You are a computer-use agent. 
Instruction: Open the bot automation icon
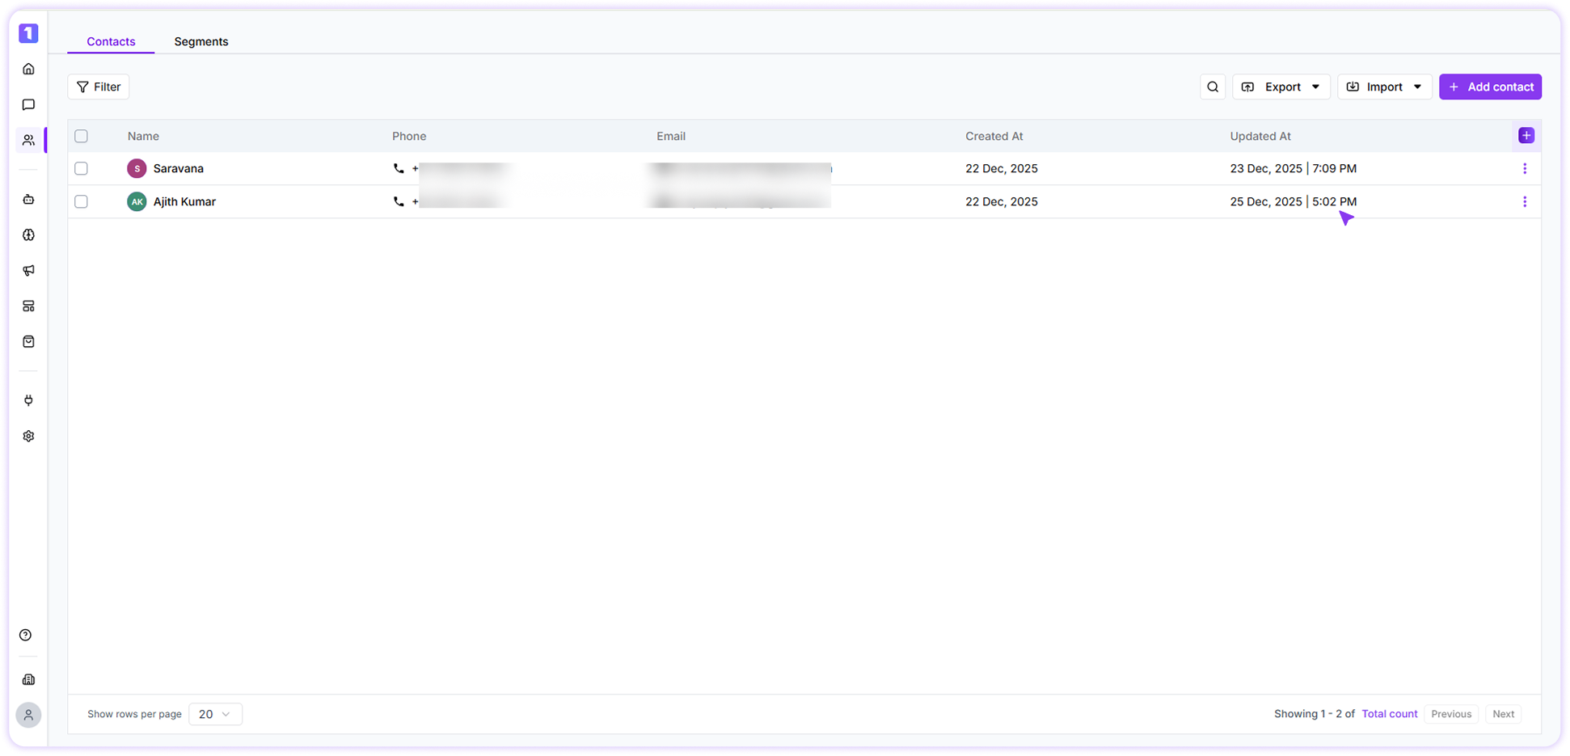point(28,199)
